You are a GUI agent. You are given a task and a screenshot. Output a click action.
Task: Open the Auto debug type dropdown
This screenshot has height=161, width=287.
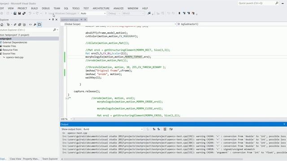coord(93,13)
